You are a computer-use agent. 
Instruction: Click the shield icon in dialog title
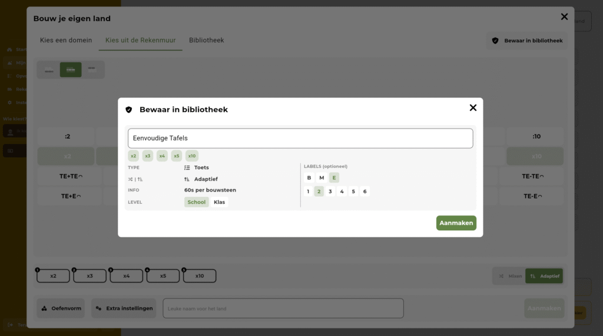click(x=129, y=110)
